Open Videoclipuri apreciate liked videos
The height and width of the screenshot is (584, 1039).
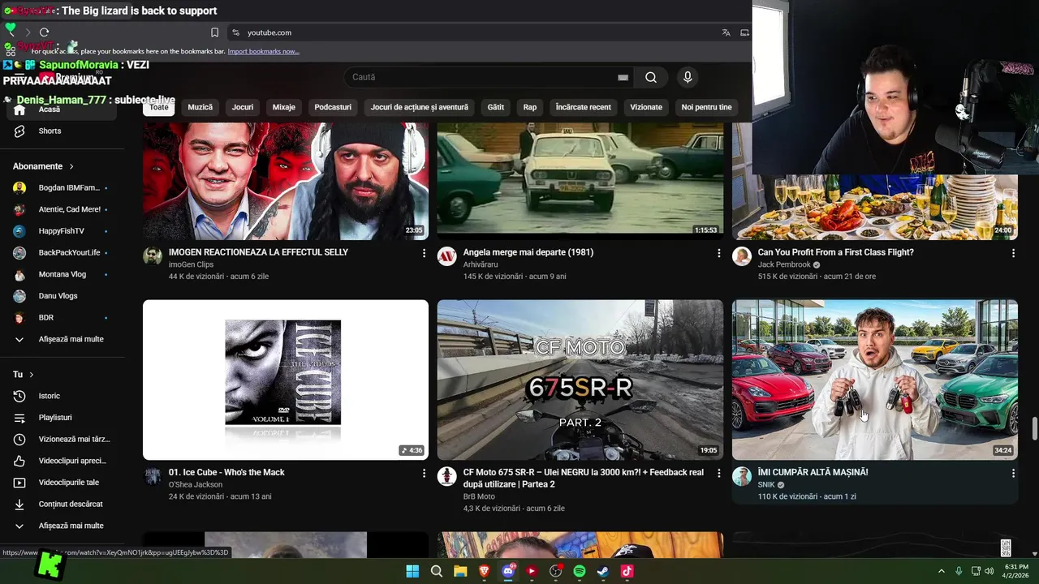point(62,461)
